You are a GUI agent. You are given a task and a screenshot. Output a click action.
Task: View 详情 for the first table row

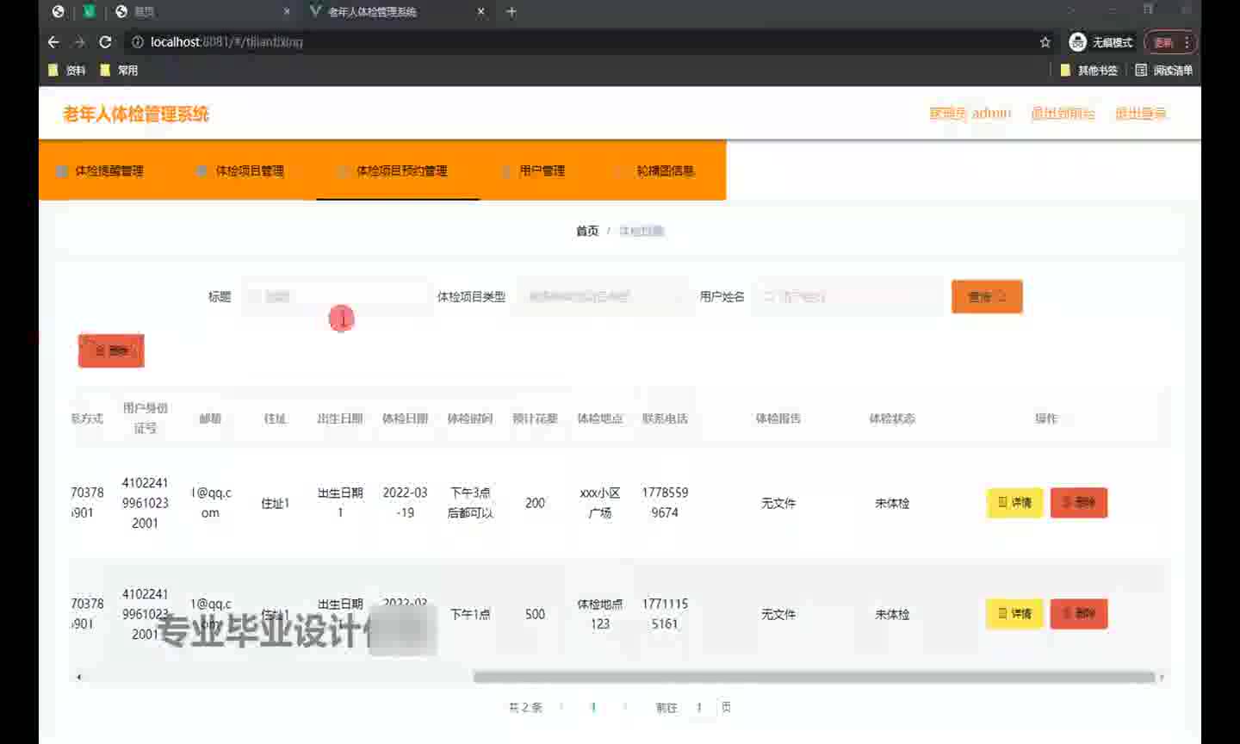pos(1014,503)
